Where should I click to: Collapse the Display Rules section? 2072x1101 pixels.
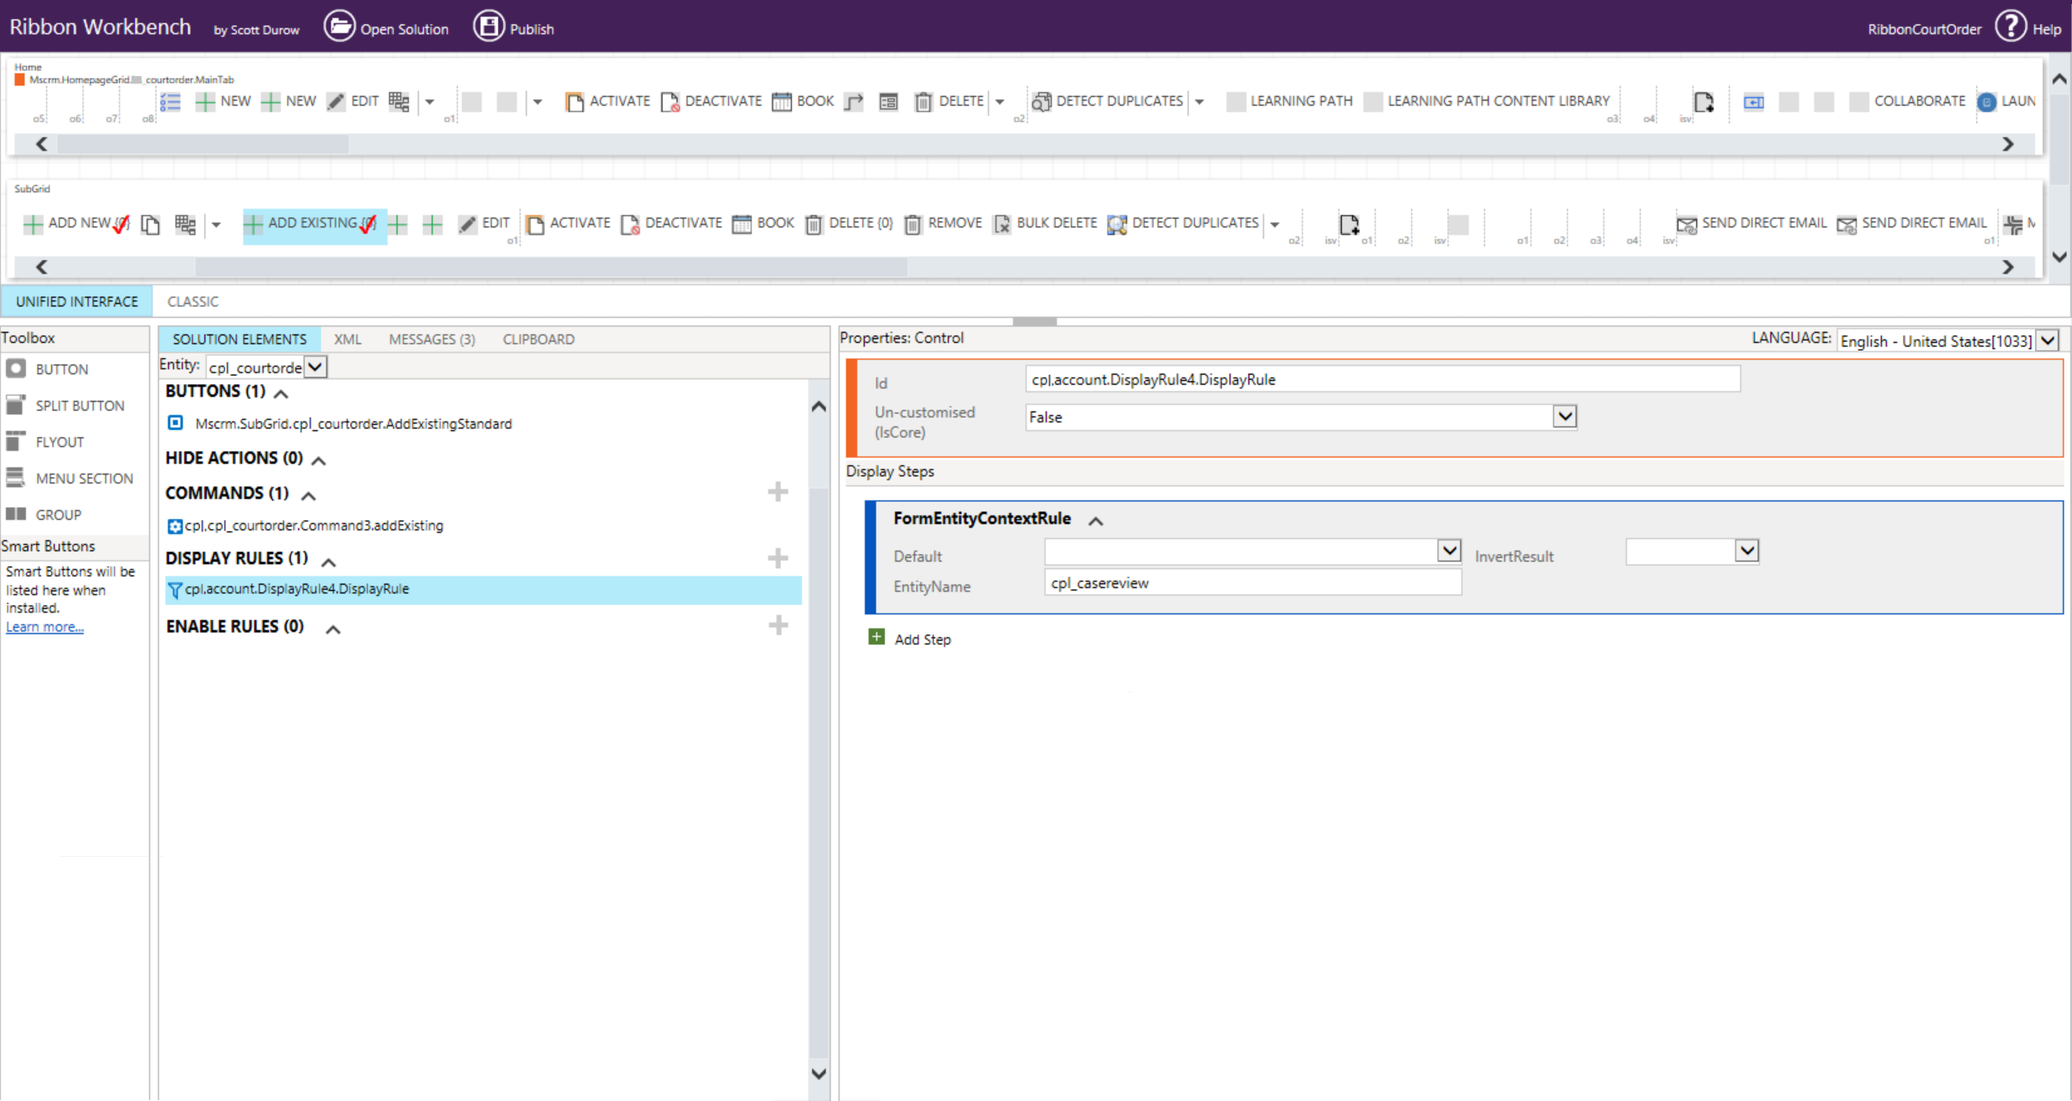coord(329,561)
